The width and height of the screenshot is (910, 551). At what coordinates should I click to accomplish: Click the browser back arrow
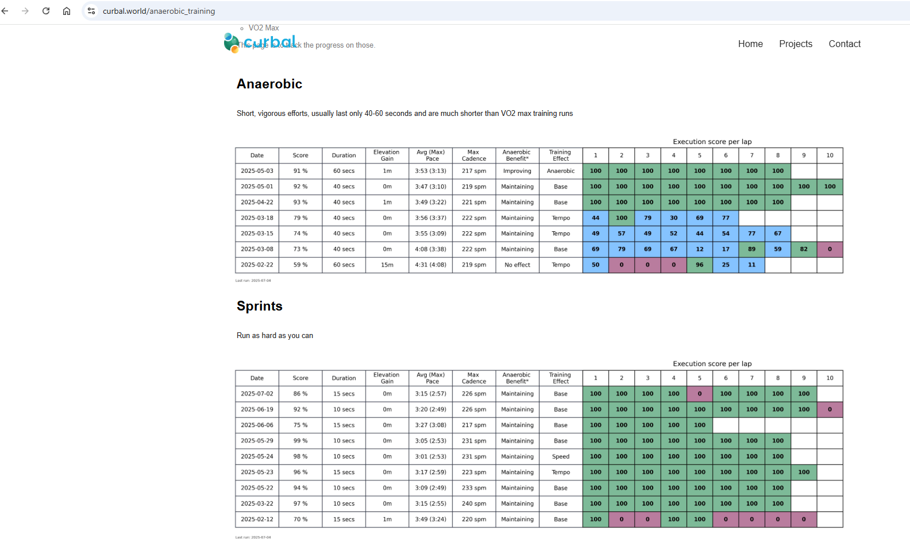click(5, 11)
